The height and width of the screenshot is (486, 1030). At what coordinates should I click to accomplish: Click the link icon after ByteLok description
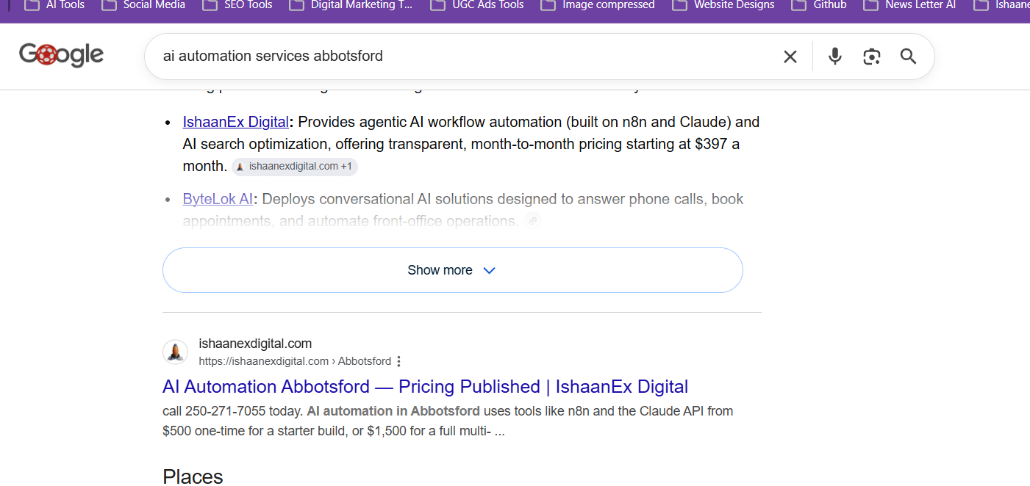click(x=532, y=221)
